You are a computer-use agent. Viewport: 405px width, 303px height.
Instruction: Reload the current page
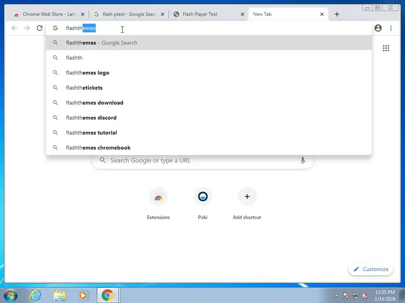40,28
